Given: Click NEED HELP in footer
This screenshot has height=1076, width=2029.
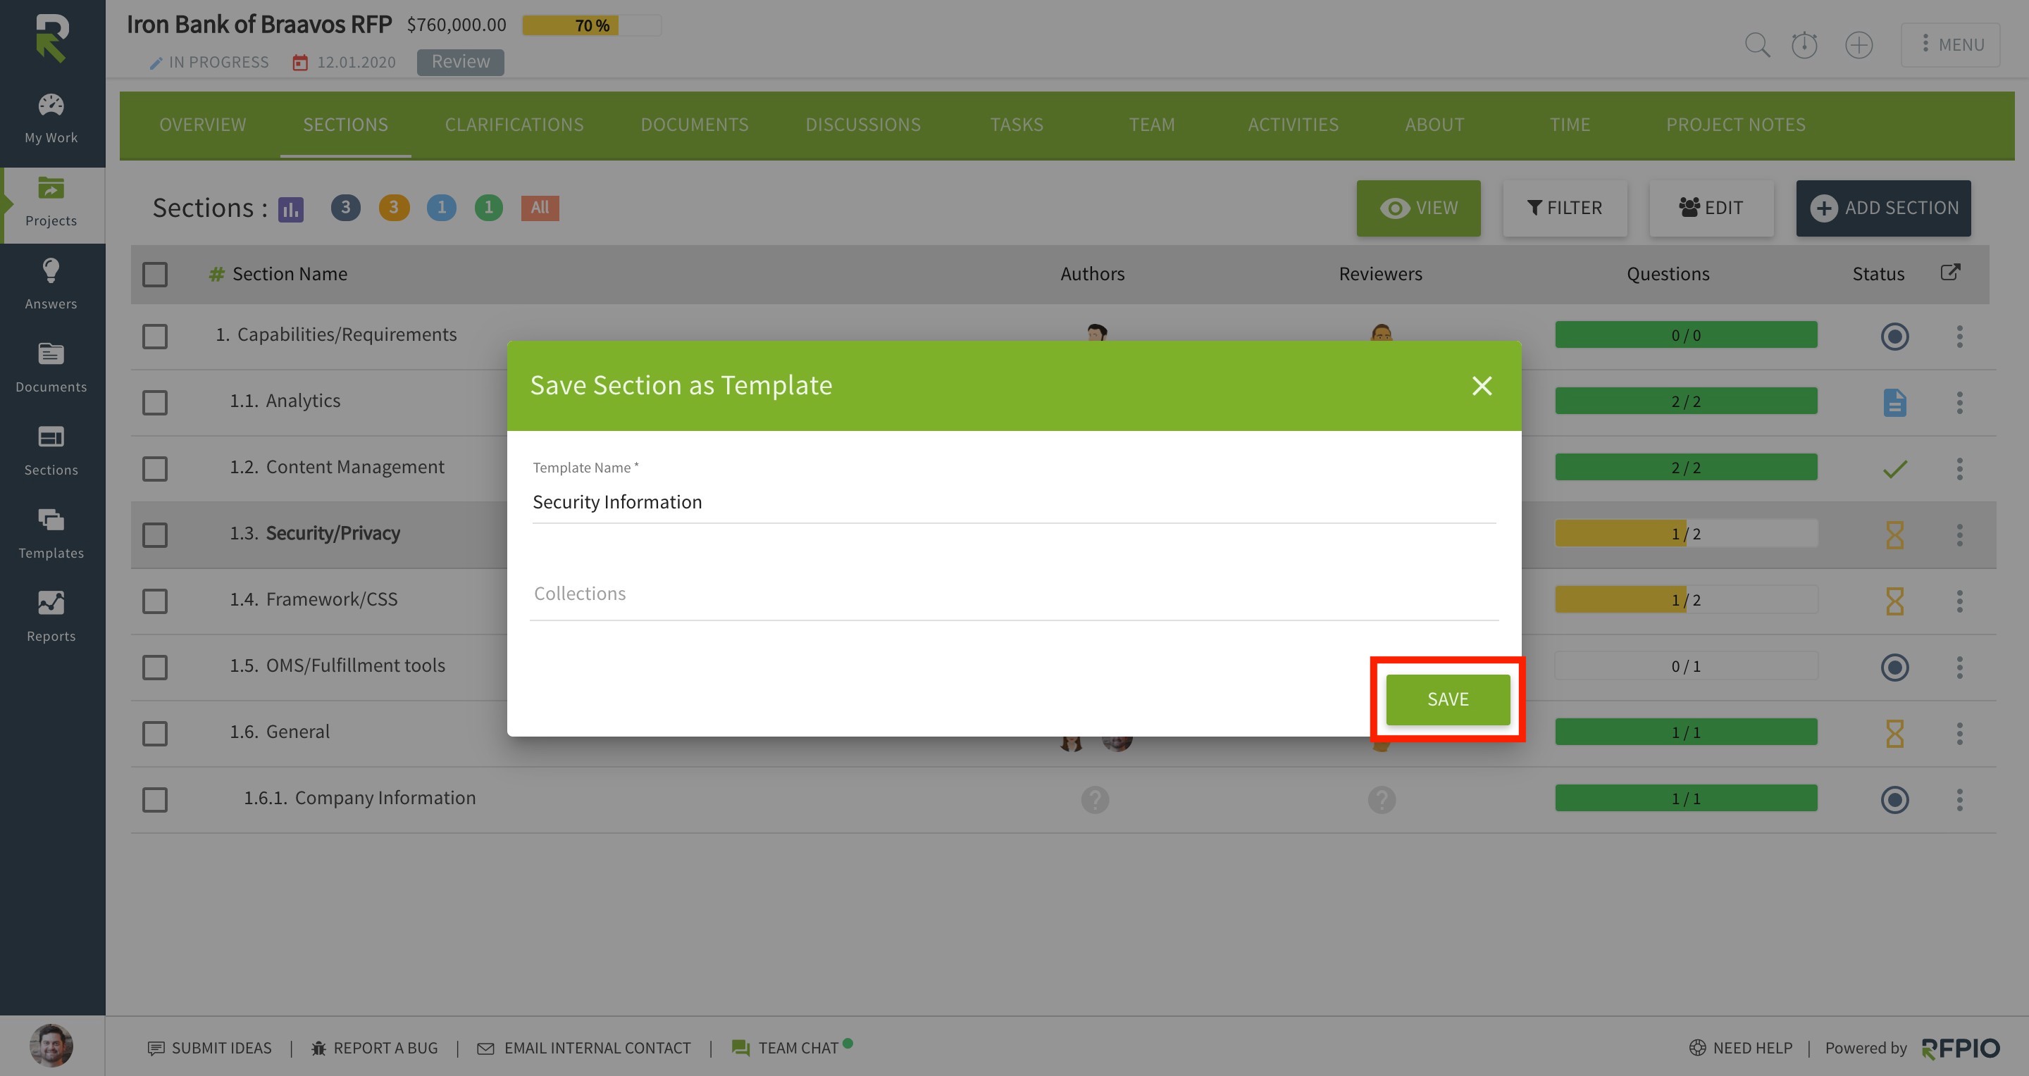Looking at the screenshot, I should point(1741,1048).
